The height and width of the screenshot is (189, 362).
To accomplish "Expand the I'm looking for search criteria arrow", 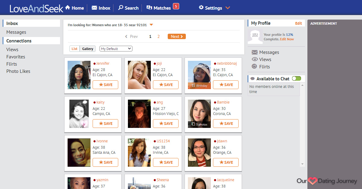I will [151, 25].
